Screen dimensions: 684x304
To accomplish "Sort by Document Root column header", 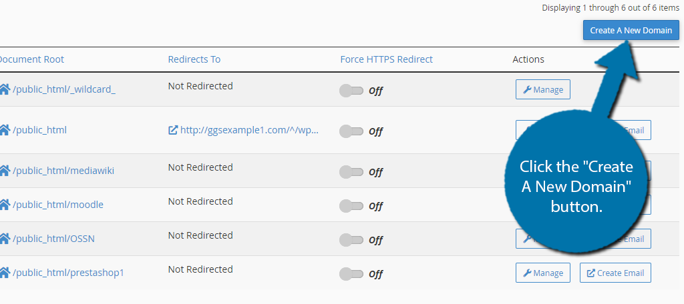I will [x=32, y=59].
